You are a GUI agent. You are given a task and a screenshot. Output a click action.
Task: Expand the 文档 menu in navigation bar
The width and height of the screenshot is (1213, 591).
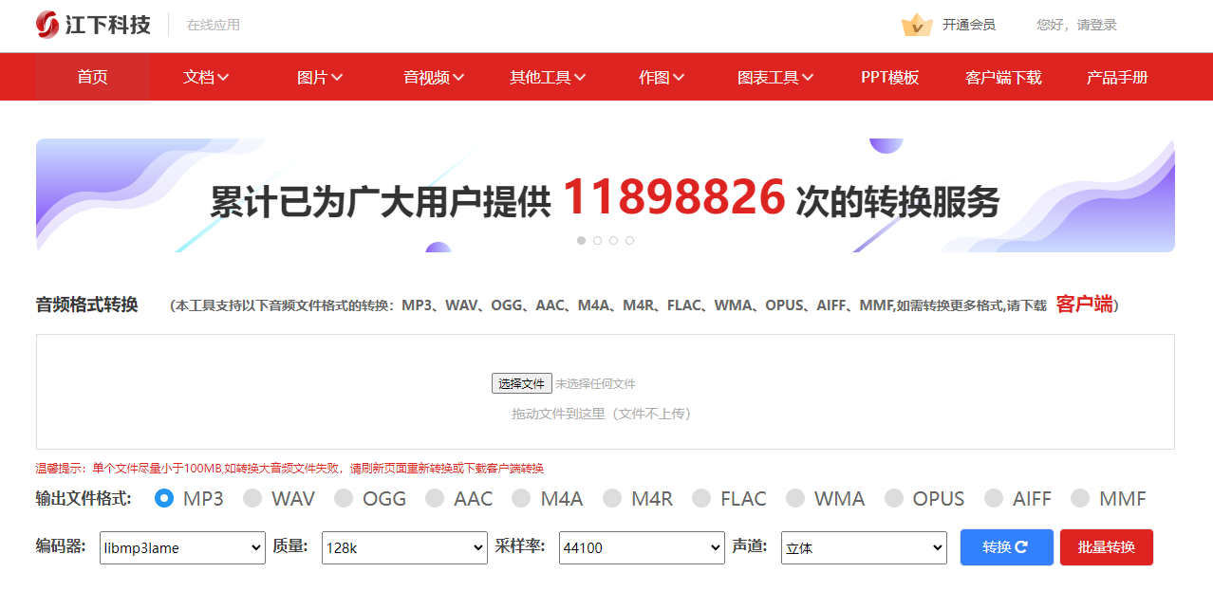[206, 78]
